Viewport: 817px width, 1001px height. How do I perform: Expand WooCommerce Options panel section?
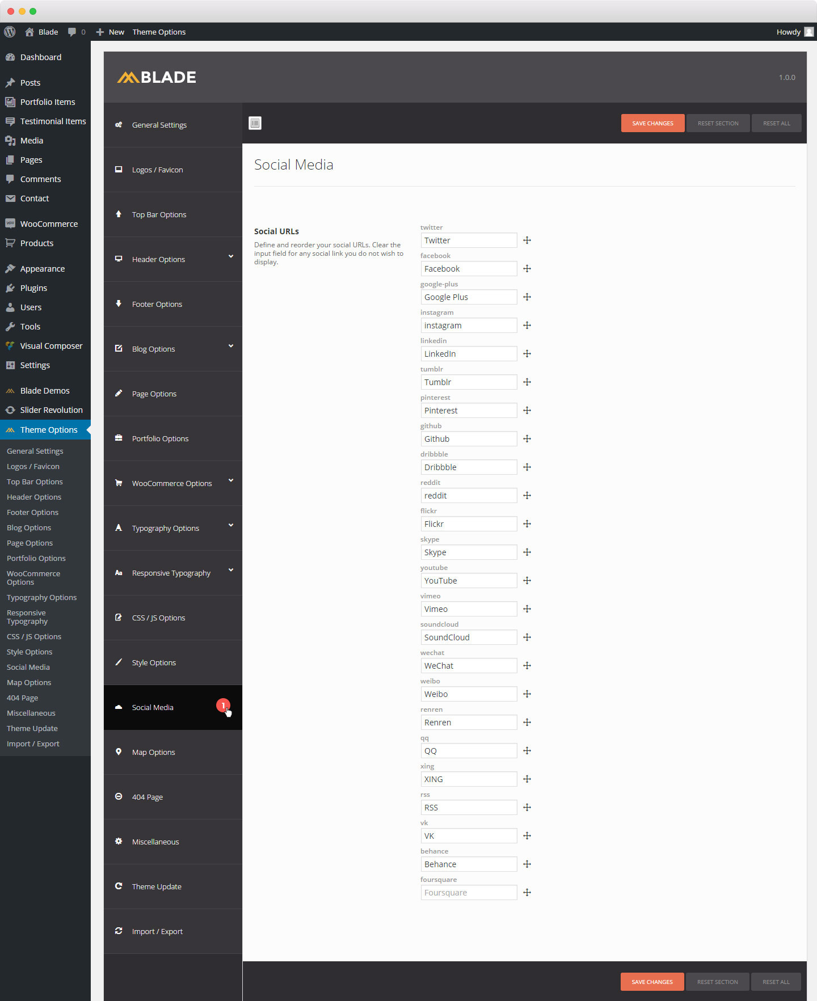pyautogui.click(x=231, y=480)
